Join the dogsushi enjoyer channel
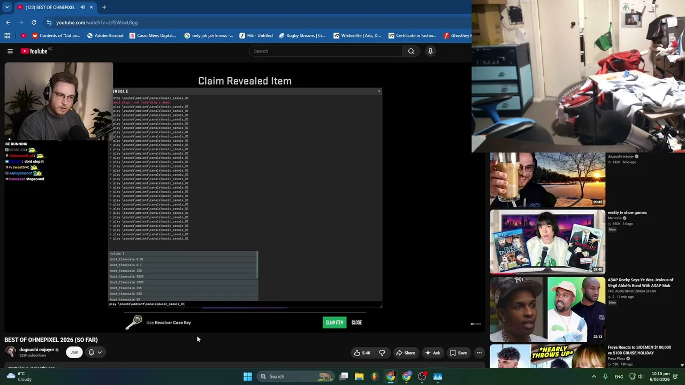 point(74,352)
